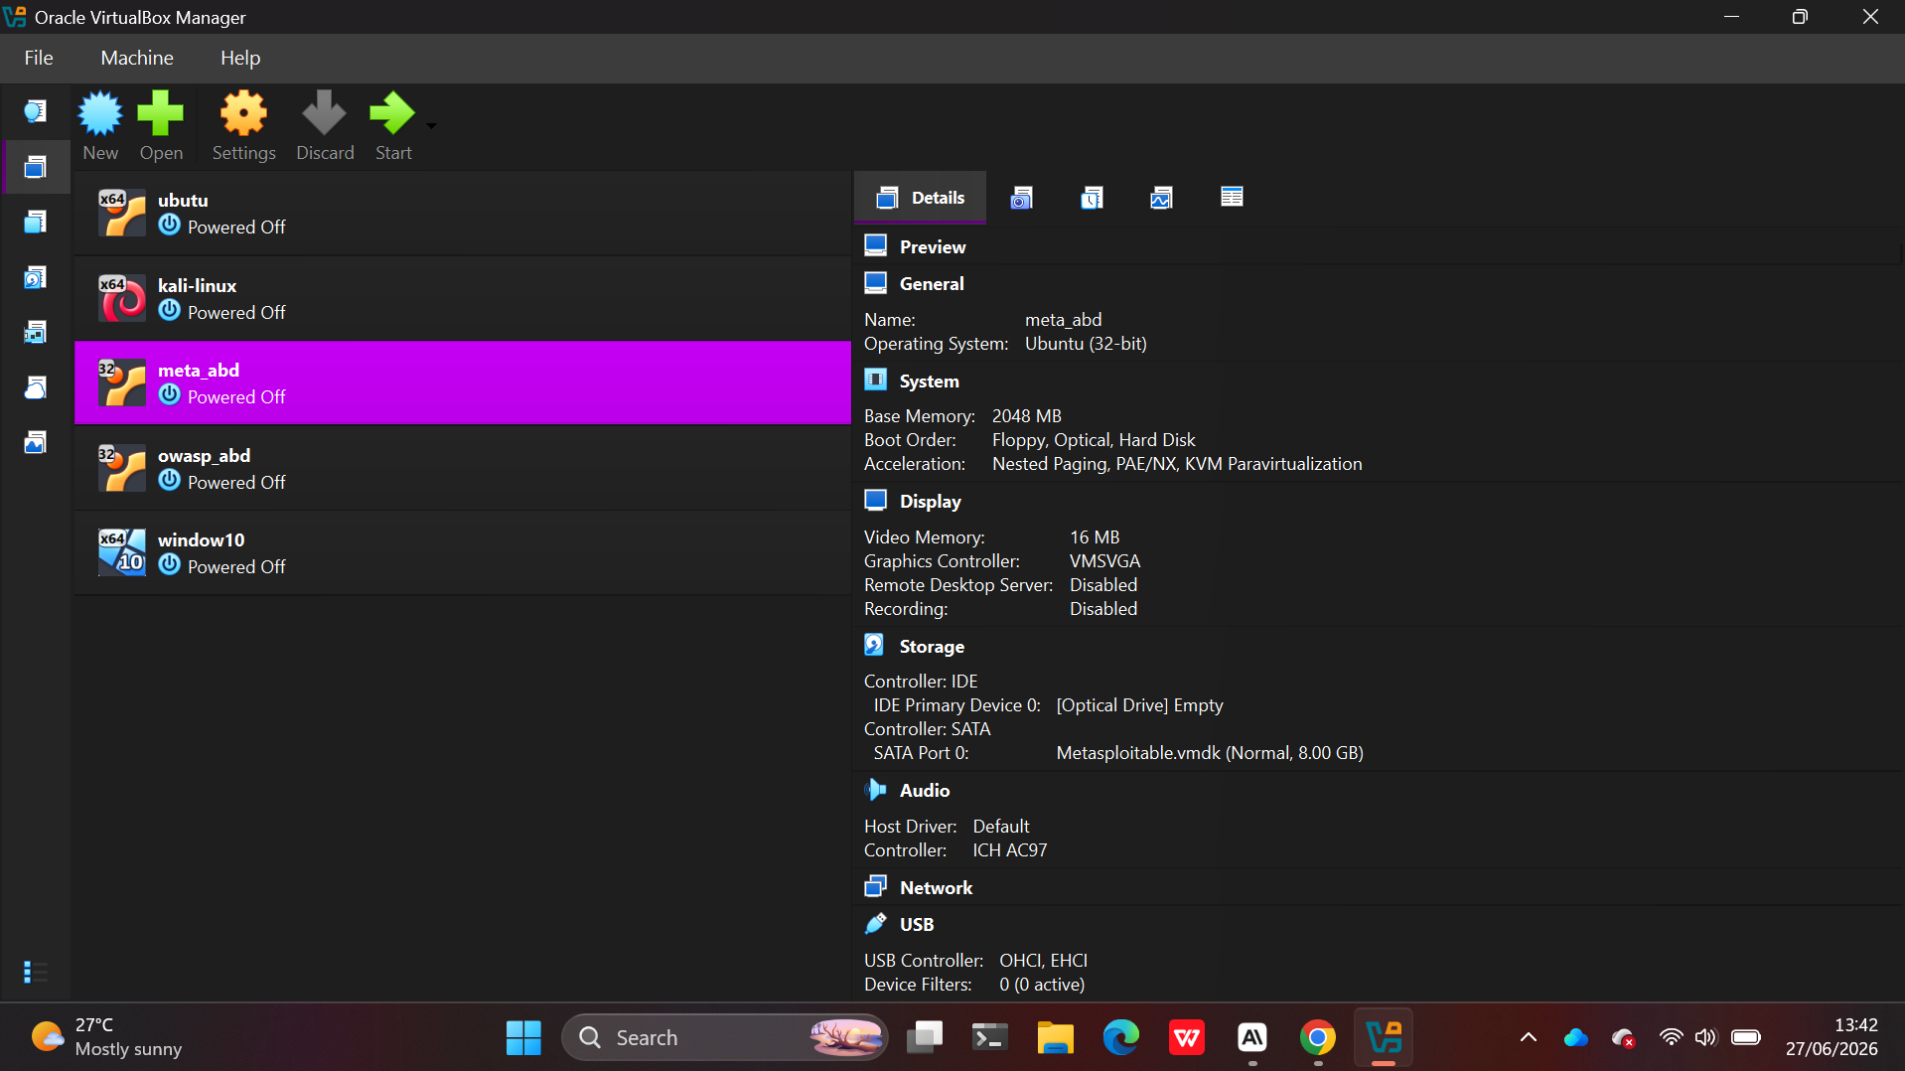Switch to the File Manager tab (table icon)
Screen dimensions: 1905x1071
click(x=1232, y=197)
